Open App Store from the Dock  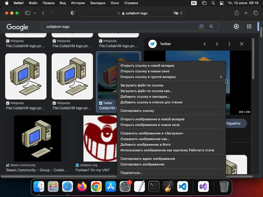coord(111,186)
